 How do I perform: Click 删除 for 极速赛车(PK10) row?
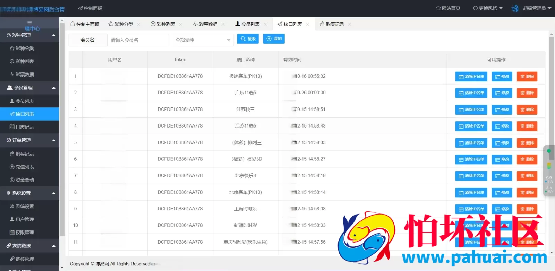(x=527, y=77)
